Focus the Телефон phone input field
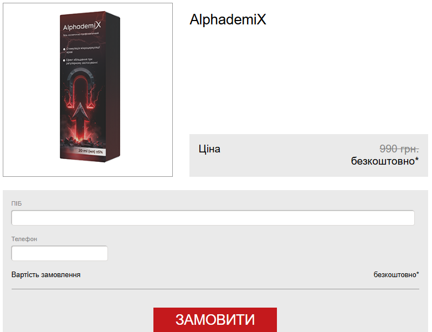This screenshot has height=332, width=432. 59,253
